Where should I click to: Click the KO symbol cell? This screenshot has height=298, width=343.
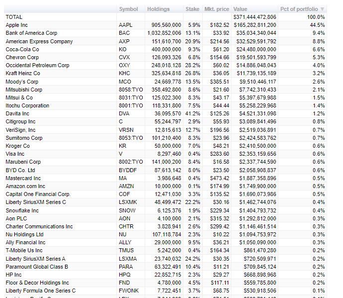122,49
